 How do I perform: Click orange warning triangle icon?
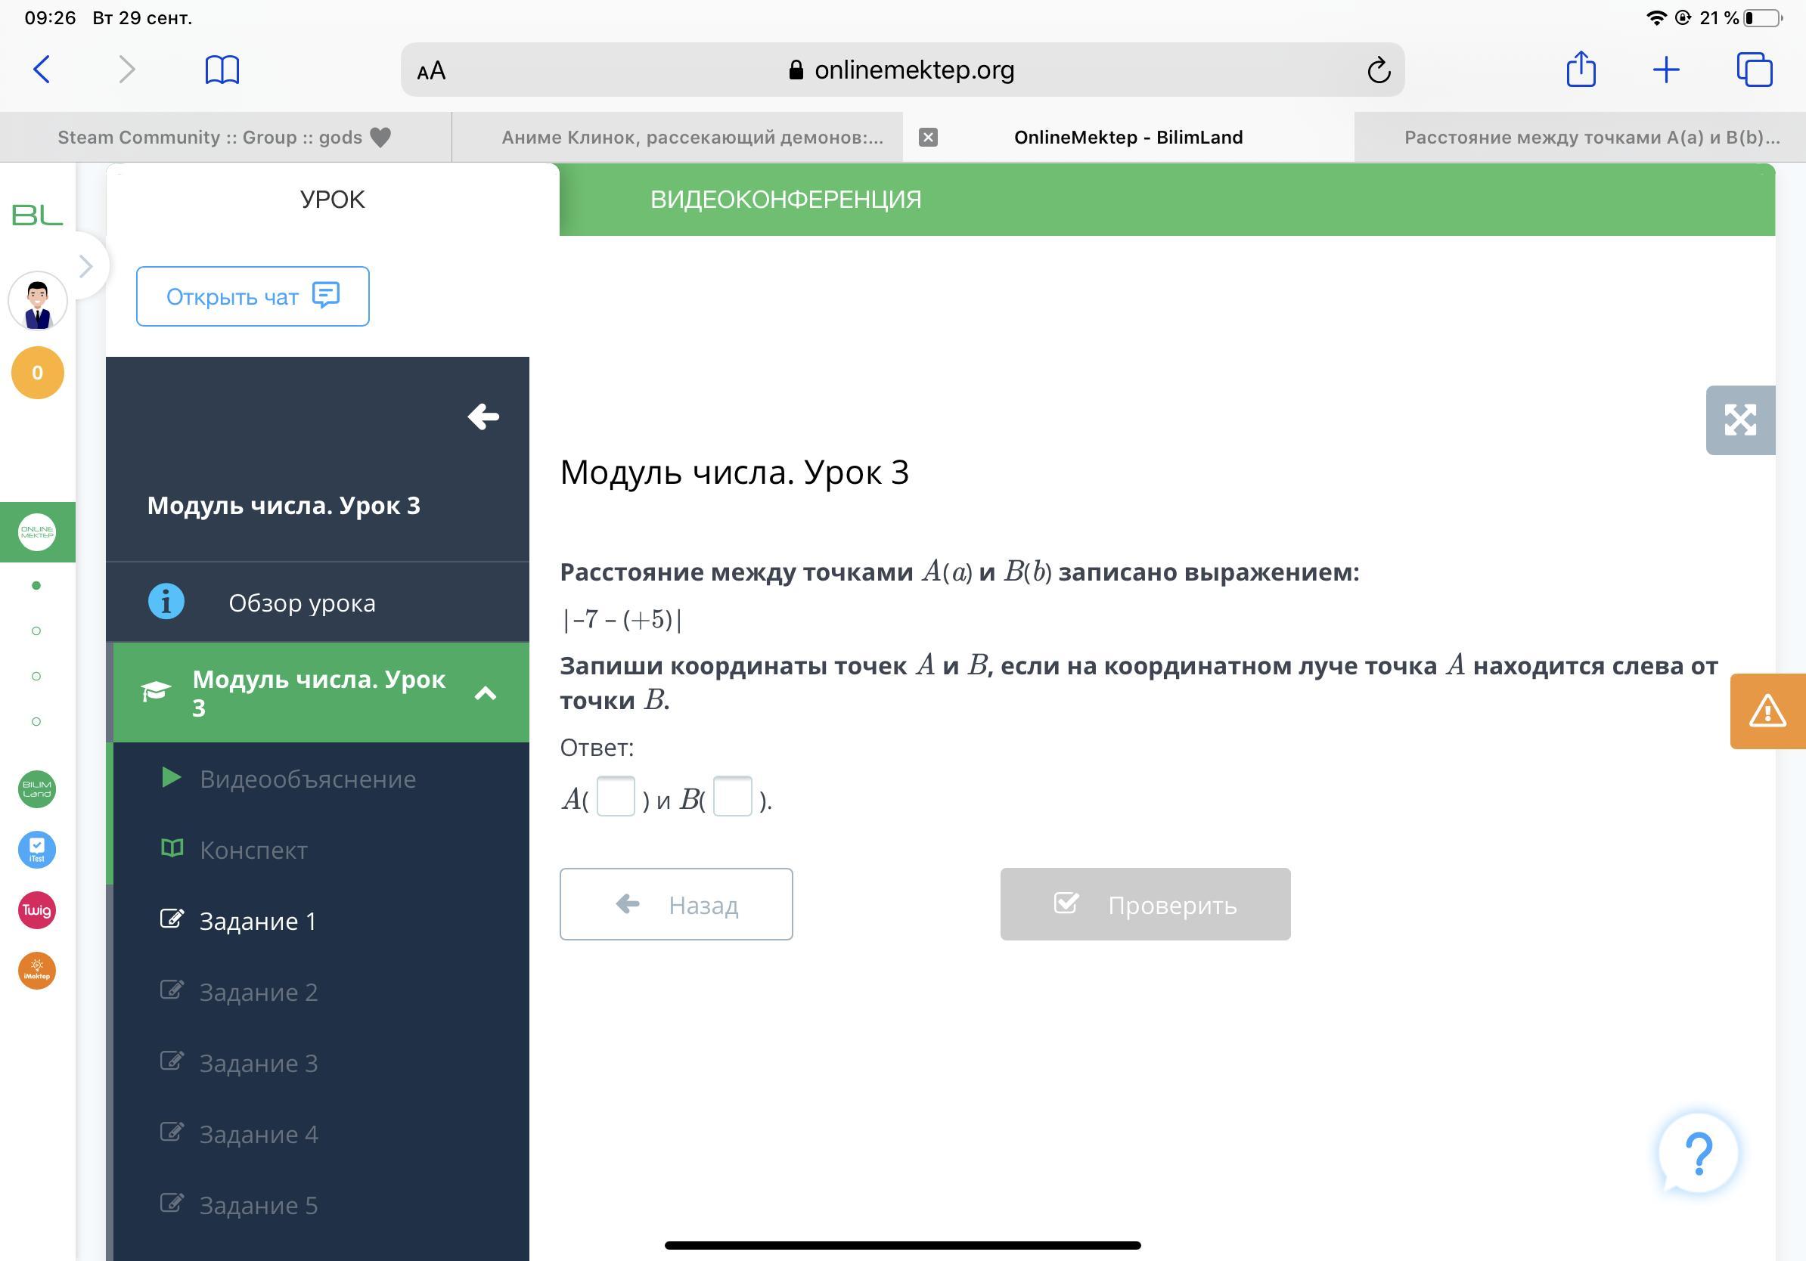pyautogui.click(x=1767, y=711)
